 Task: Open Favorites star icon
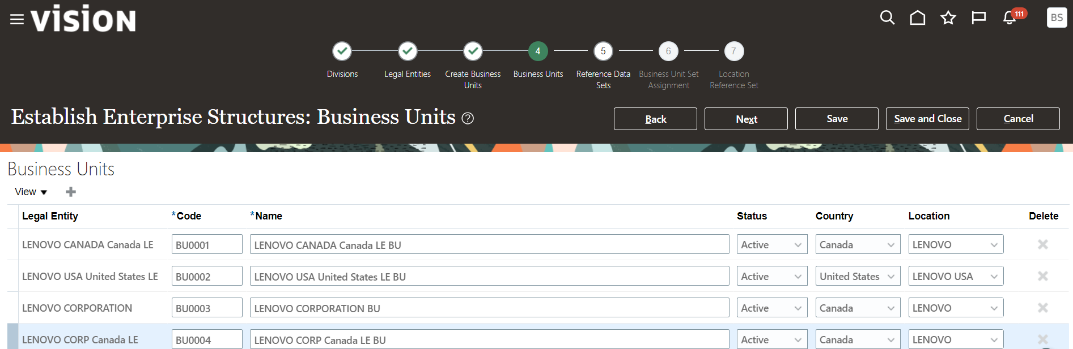948,18
